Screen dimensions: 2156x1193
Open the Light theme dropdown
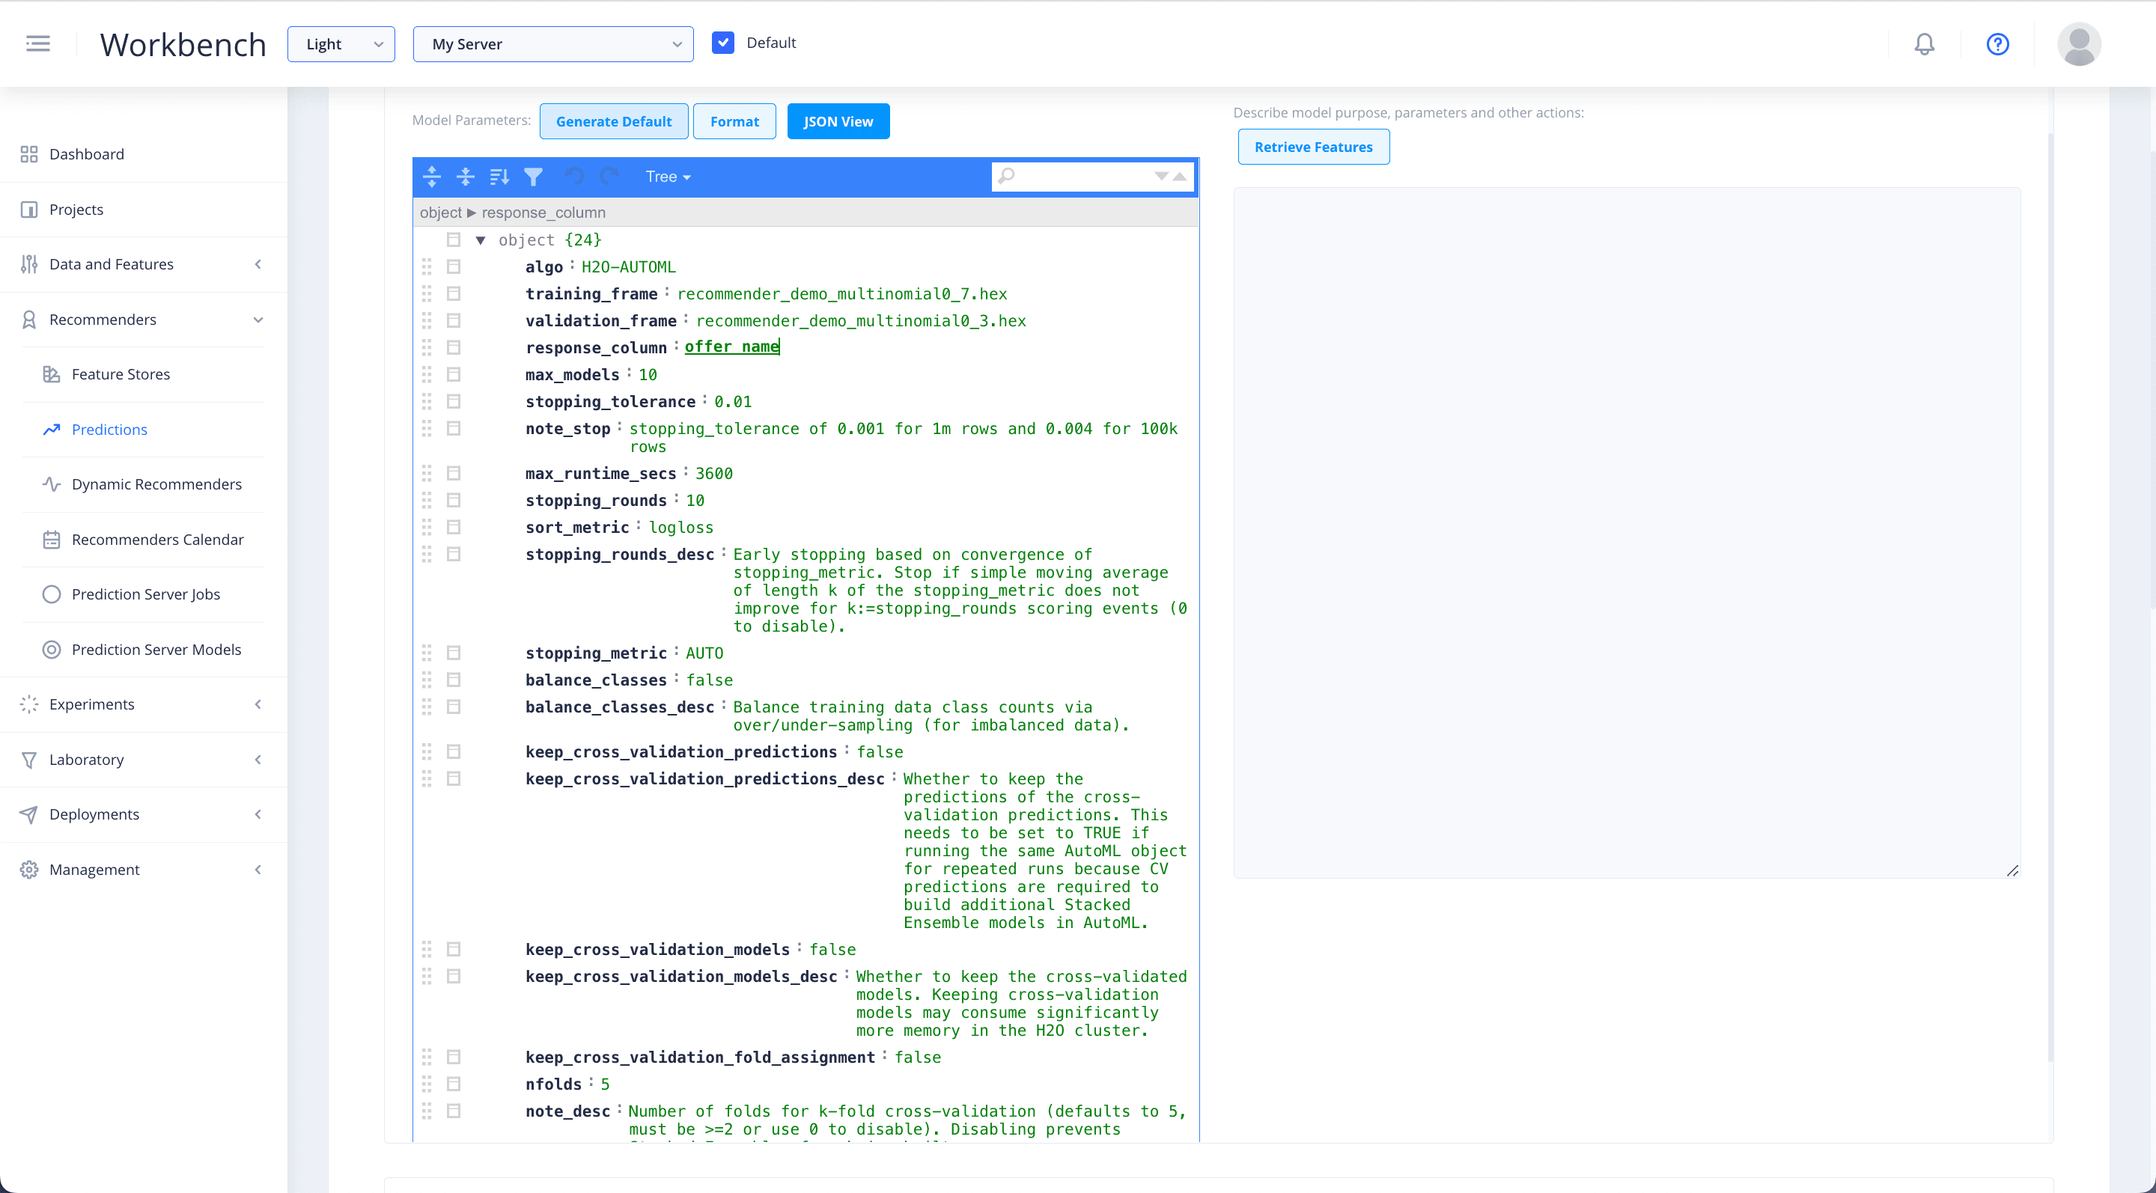[341, 44]
